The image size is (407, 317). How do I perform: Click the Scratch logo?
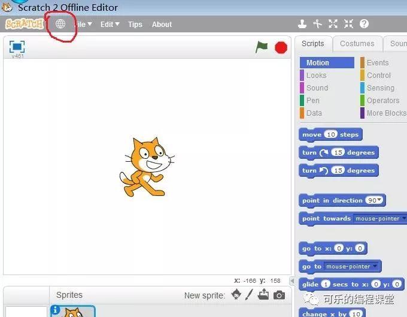pos(25,24)
